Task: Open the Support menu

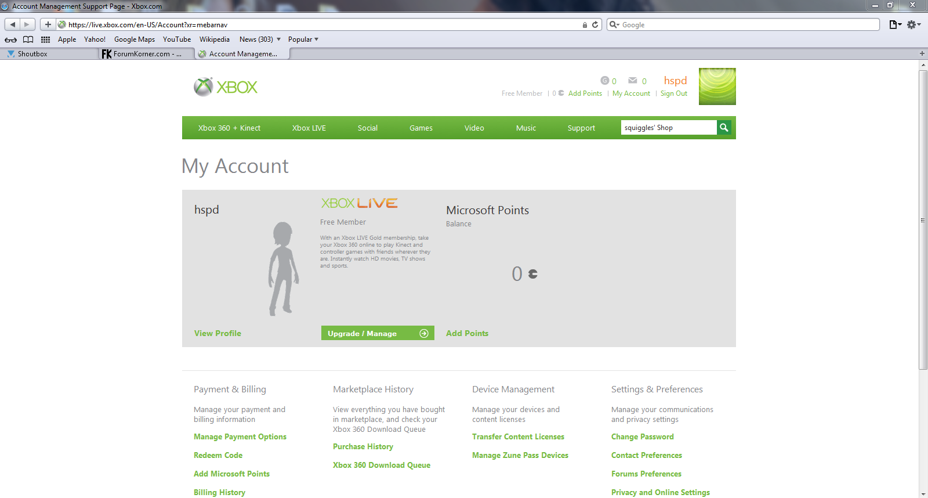Action: pyautogui.click(x=581, y=128)
